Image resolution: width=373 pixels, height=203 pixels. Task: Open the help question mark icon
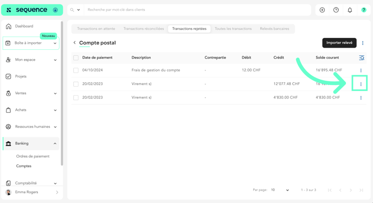point(364,10)
